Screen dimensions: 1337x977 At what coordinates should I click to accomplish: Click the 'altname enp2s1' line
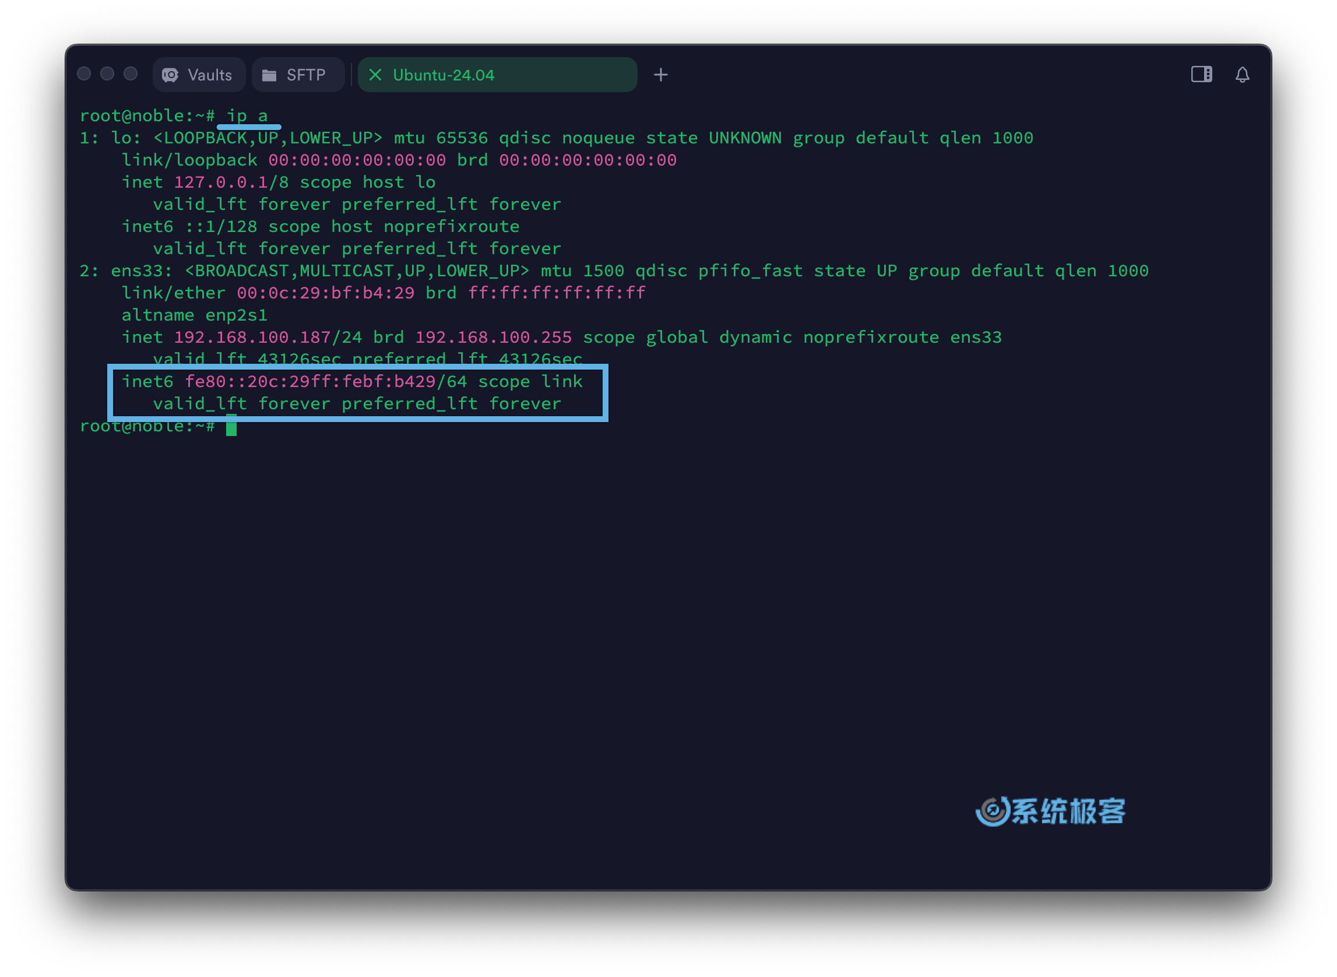[195, 315]
